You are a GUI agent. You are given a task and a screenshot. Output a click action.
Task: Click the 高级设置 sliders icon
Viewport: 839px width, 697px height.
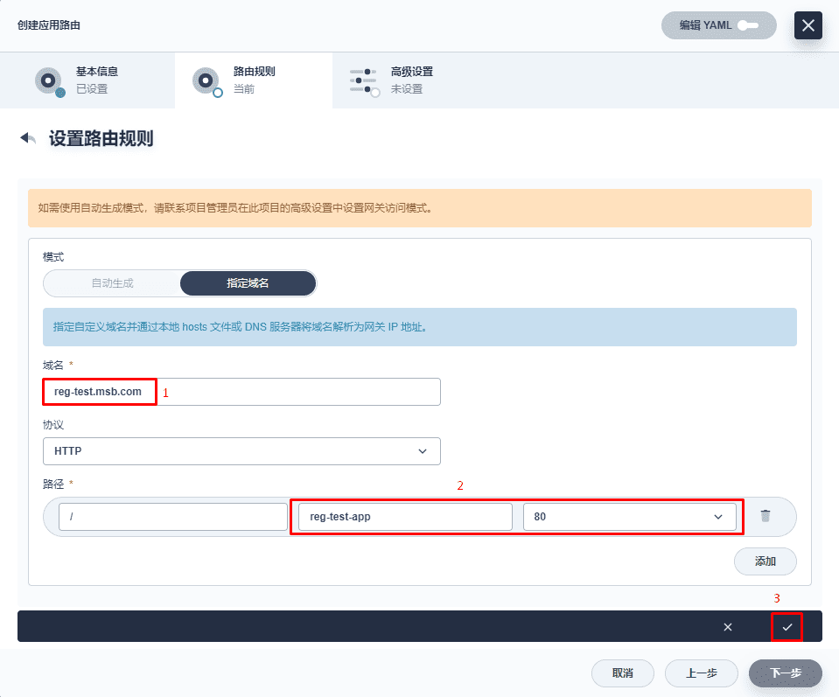[x=365, y=82]
